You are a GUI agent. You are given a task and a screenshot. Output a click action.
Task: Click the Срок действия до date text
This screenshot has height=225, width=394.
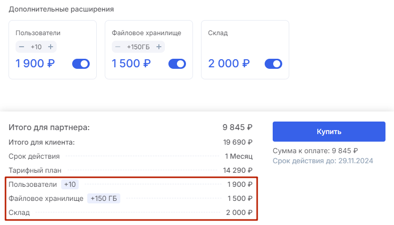323,161
